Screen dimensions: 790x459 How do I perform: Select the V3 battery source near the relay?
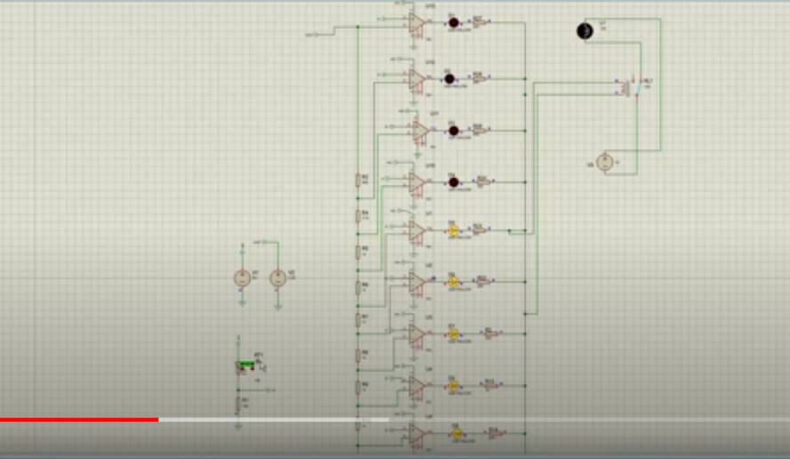[x=604, y=163]
